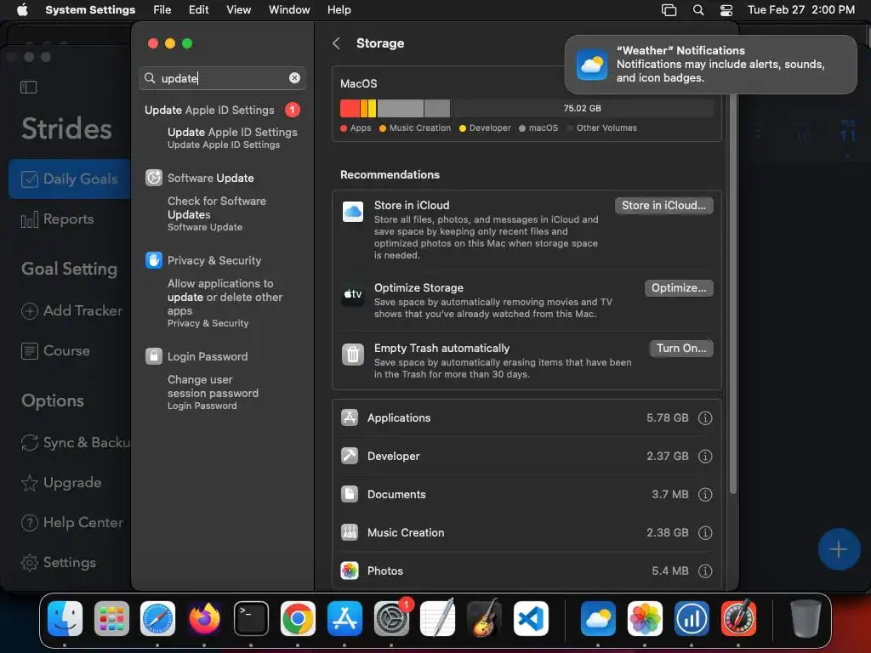Click the yellow Developer segment in storage bar
The height and width of the screenshot is (653, 871).
373,108
